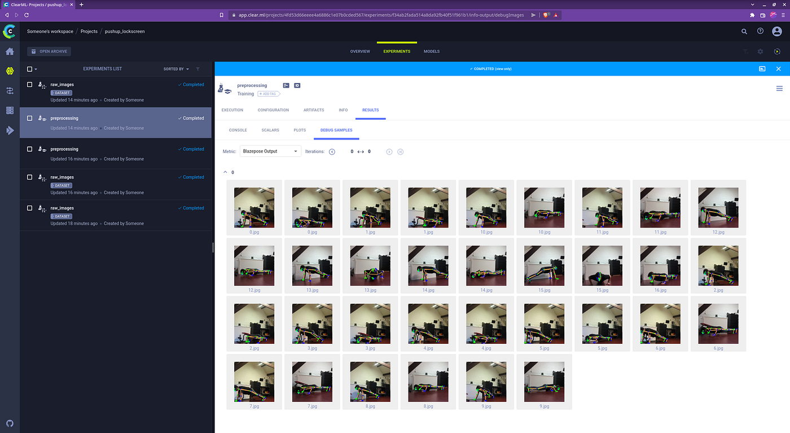Click the Open Archive button
The width and height of the screenshot is (790, 433).
(x=49, y=51)
